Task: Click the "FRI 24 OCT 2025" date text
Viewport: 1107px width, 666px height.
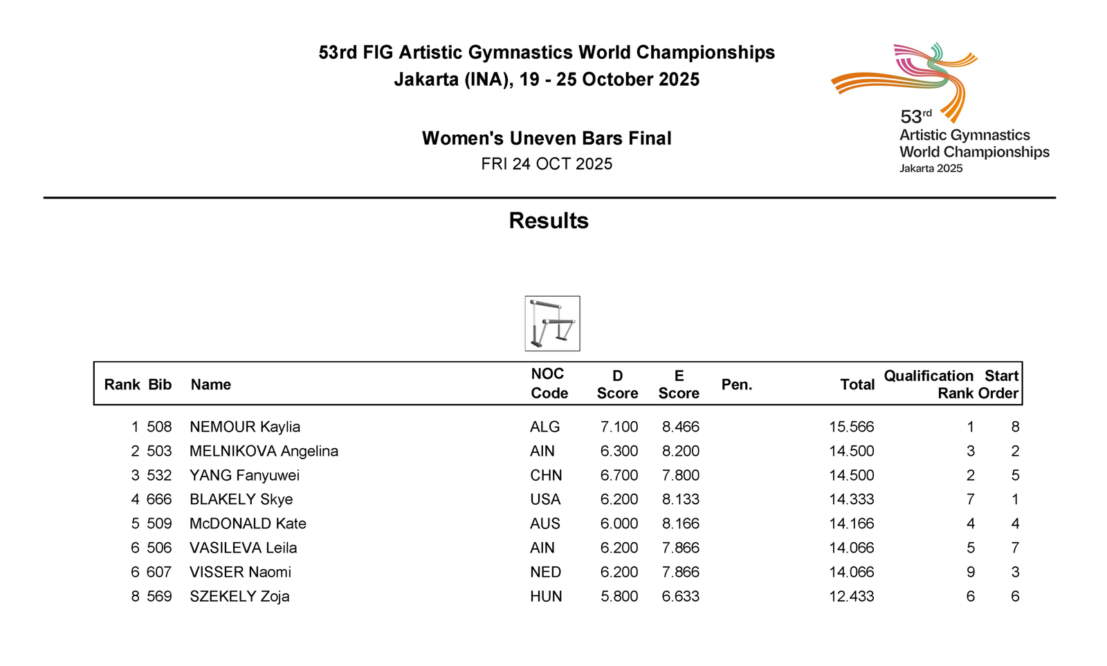Action: 547,164
